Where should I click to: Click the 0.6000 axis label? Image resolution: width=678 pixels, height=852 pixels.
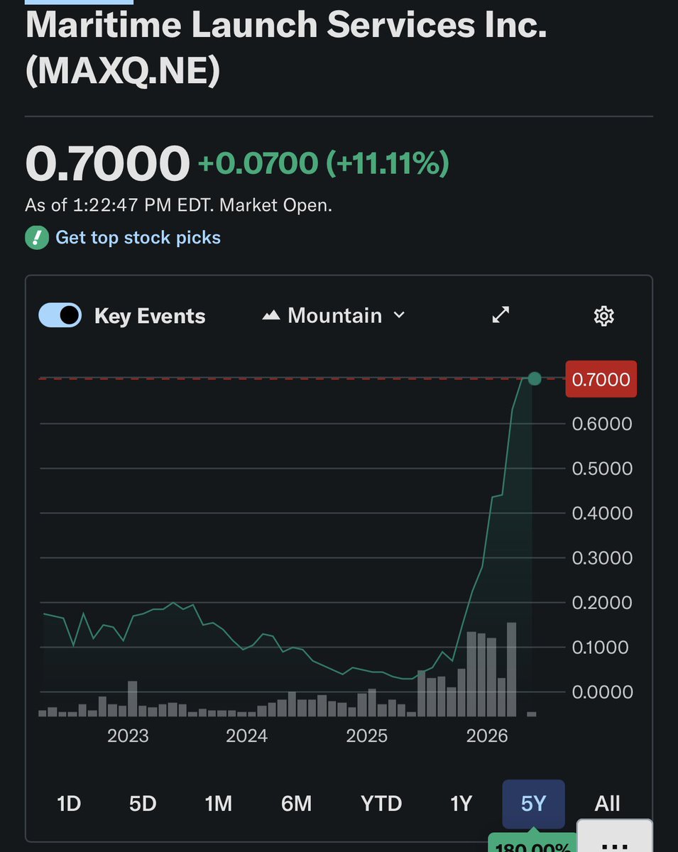coord(602,424)
